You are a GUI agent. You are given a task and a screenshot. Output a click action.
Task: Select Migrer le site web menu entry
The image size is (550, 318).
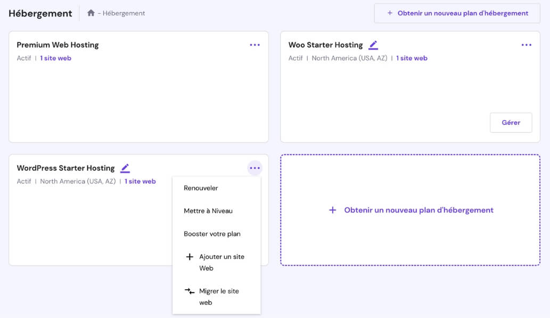[216, 297]
